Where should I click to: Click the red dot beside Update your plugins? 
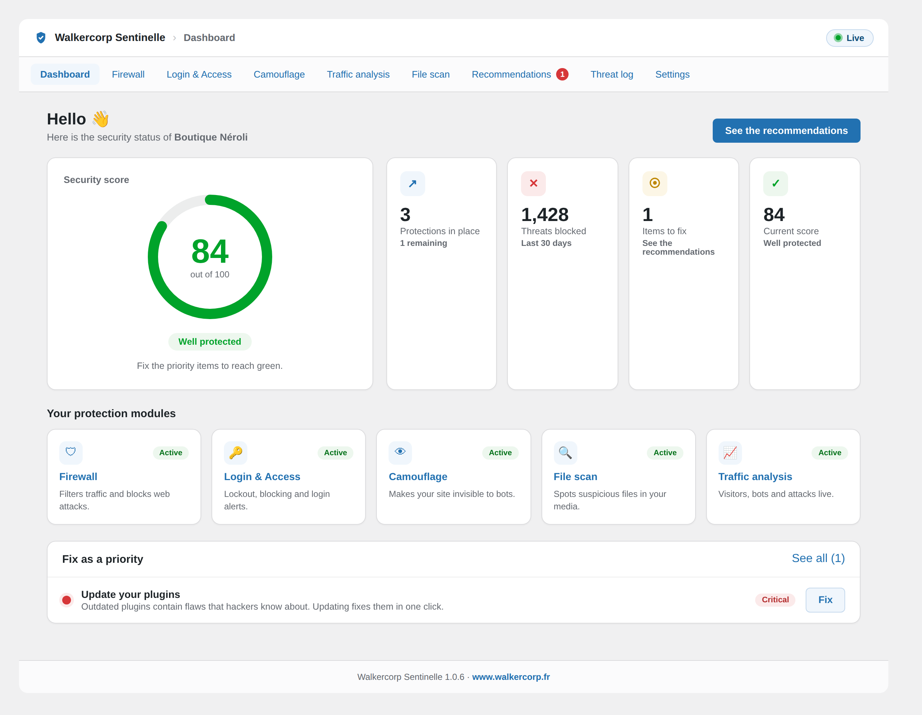coord(66,600)
